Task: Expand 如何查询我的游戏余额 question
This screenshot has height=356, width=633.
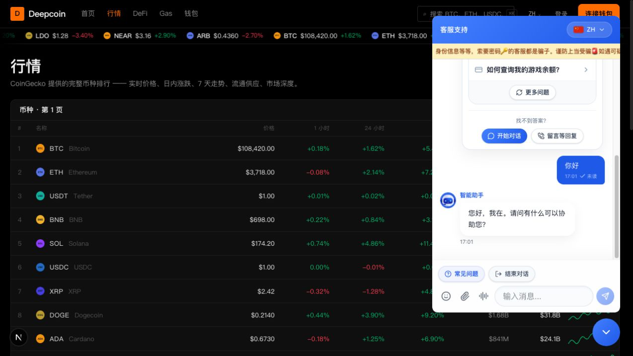Action: click(x=532, y=70)
